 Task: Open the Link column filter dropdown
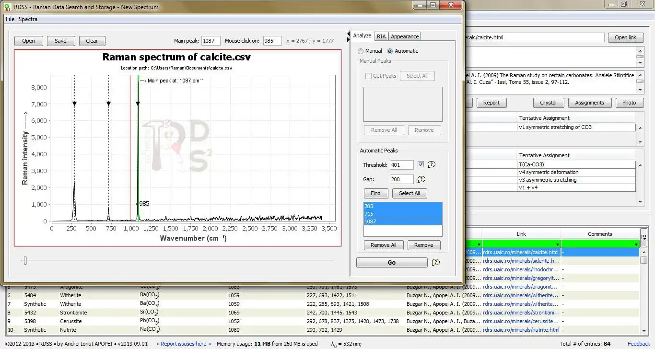pyautogui.click(x=557, y=244)
